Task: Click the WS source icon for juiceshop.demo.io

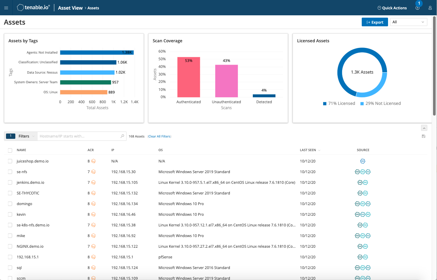Action: pyautogui.click(x=363, y=161)
